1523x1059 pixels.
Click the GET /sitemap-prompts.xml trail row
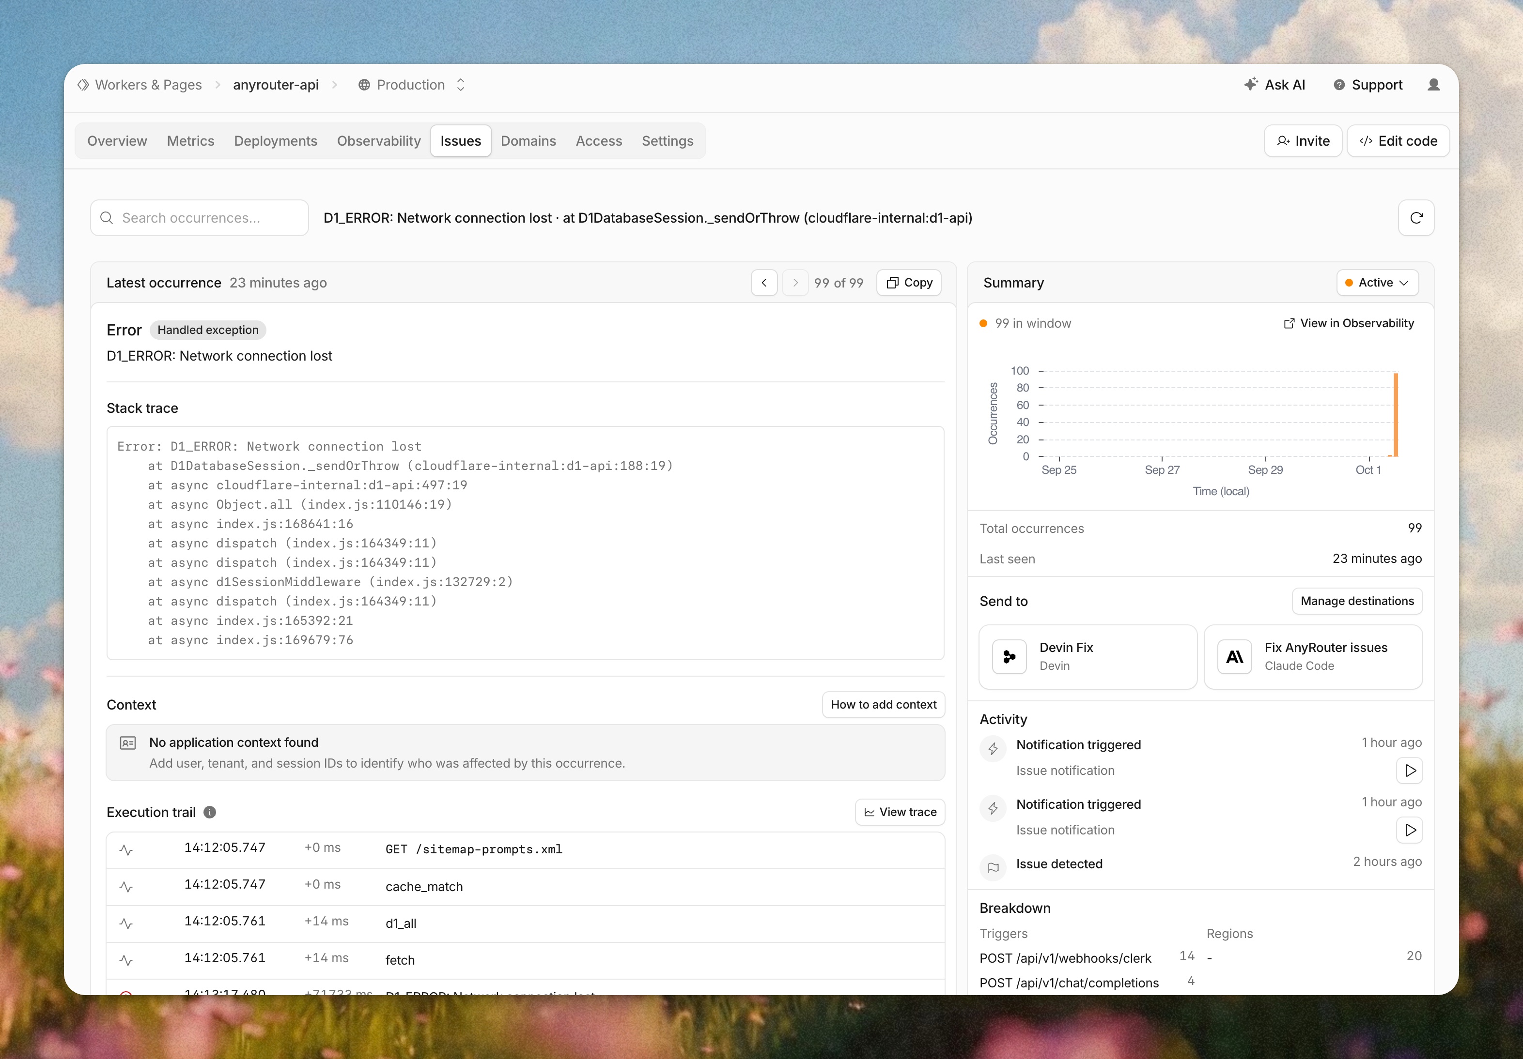(x=526, y=850)
